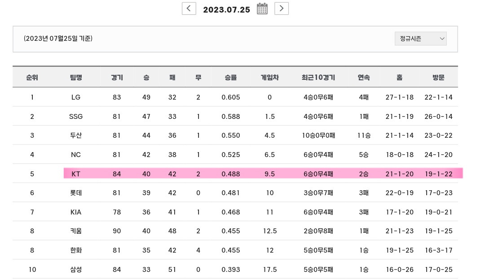Select team name LG
485x280 pixels.
(76, 97)
